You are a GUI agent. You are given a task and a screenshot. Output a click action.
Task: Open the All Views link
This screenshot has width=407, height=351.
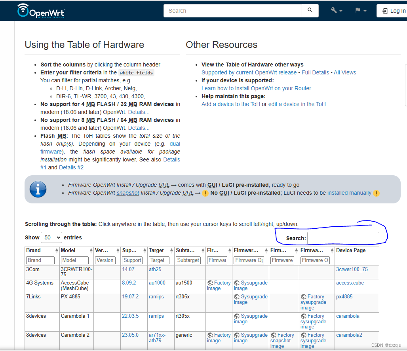point(345,73)
